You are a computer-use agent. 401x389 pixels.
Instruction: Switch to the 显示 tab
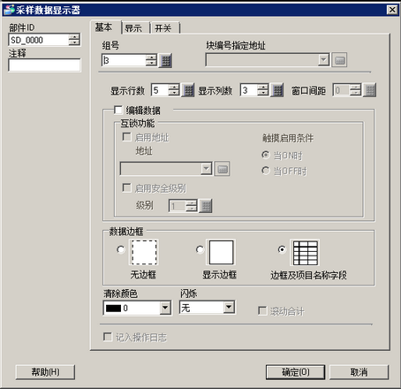point(135,28)
